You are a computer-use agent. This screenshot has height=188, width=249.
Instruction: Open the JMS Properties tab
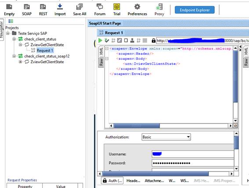pyautogui.click(x=224, y=181)
